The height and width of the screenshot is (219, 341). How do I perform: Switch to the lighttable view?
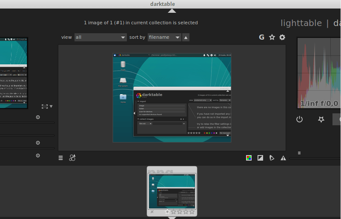tap(301, 23)
